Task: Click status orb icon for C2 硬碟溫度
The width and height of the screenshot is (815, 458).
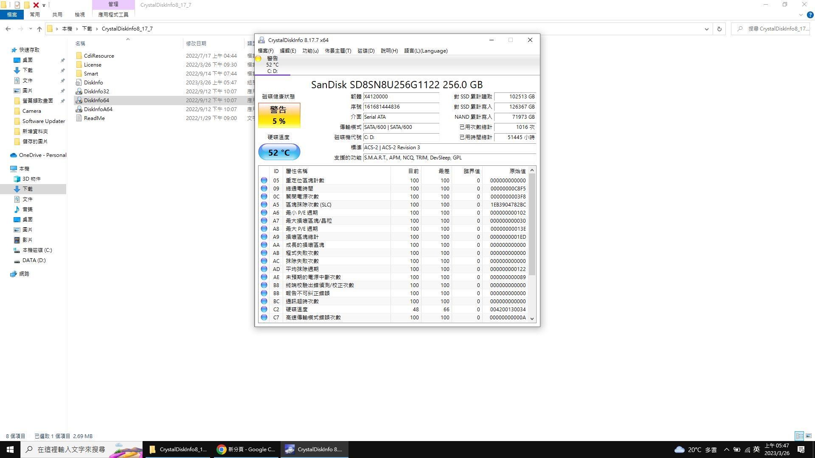Action: 264,310
